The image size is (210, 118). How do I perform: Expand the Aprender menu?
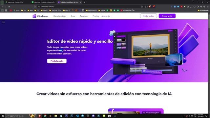click(x=85, y=16)
